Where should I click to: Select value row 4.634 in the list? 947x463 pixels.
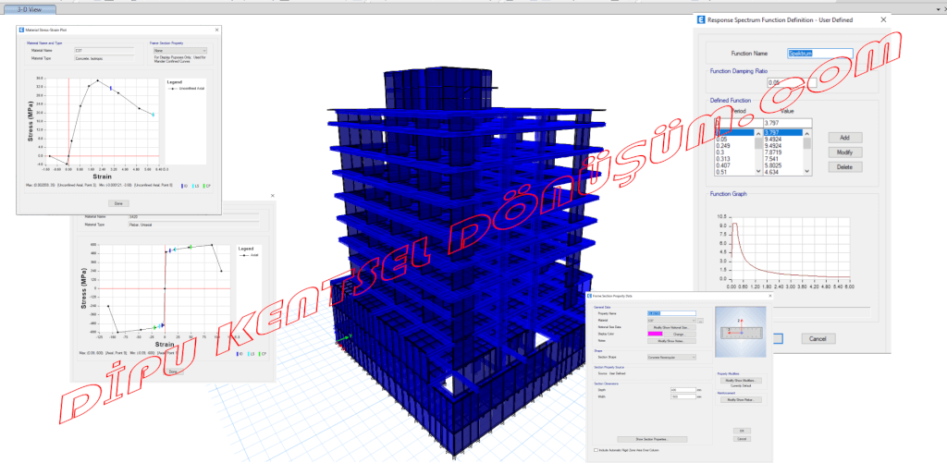pos(783,172)
